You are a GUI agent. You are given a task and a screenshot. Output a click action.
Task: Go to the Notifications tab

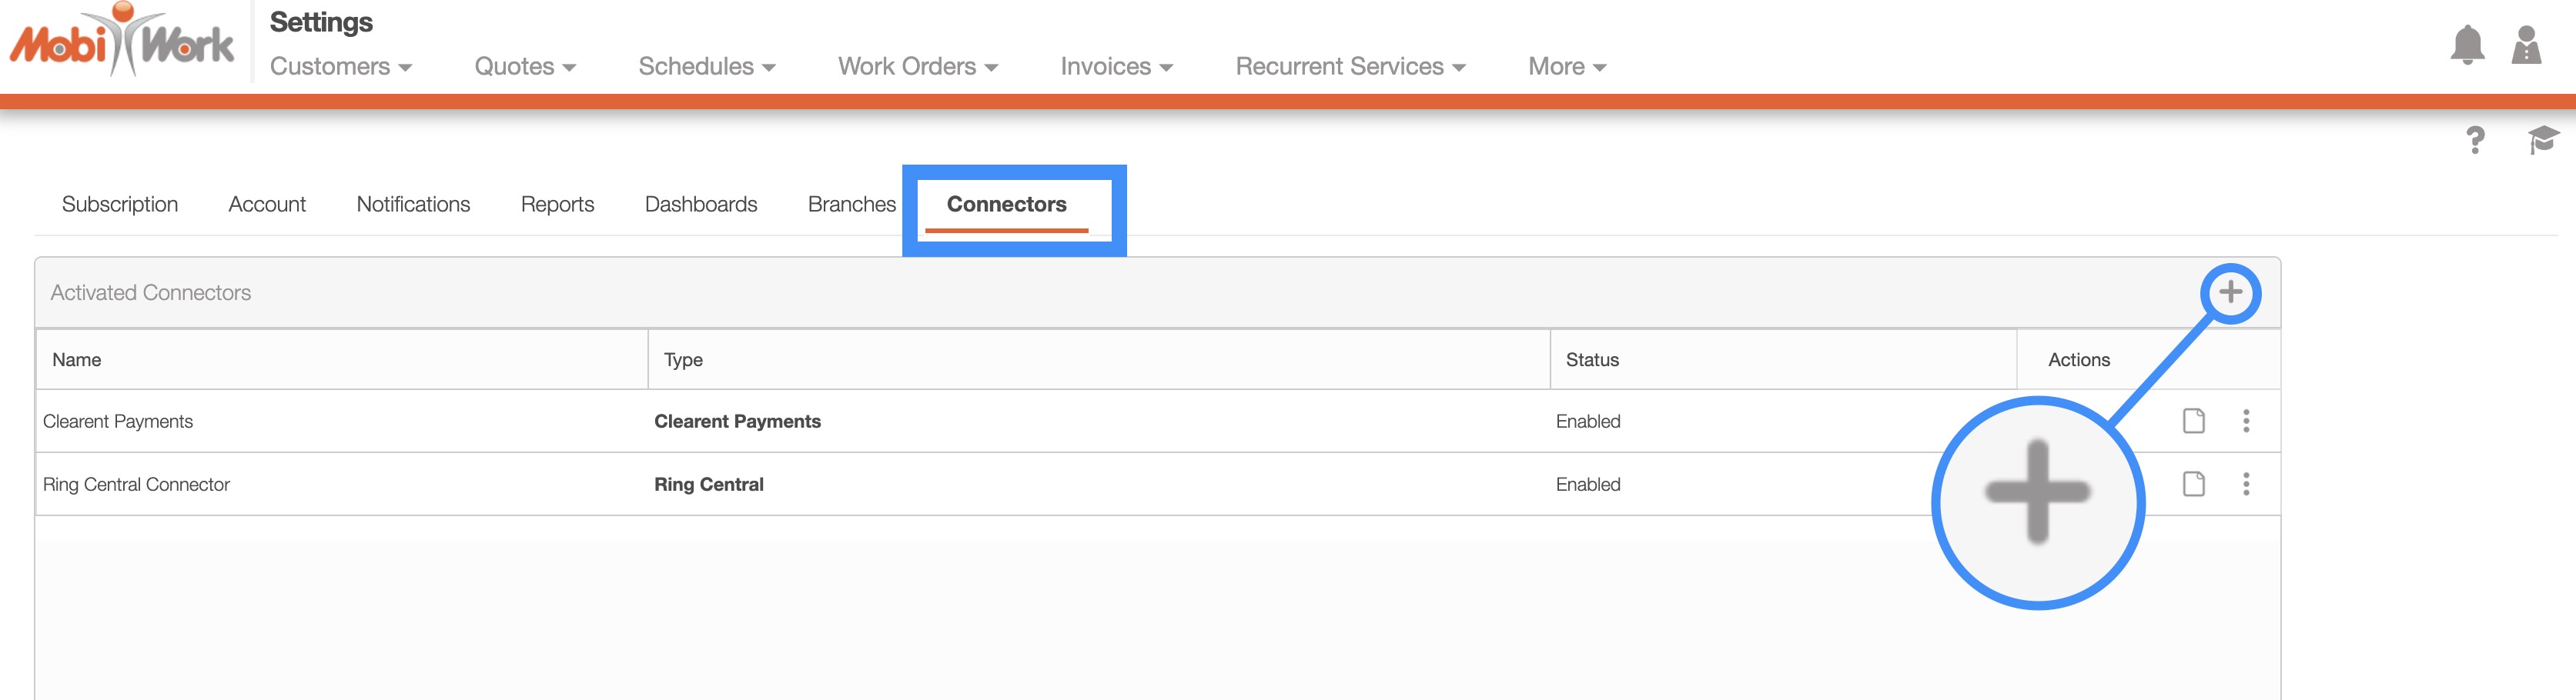coord(413,205)
